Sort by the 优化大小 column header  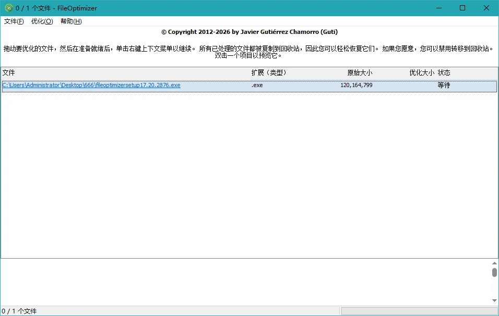(x=422, y=73)
